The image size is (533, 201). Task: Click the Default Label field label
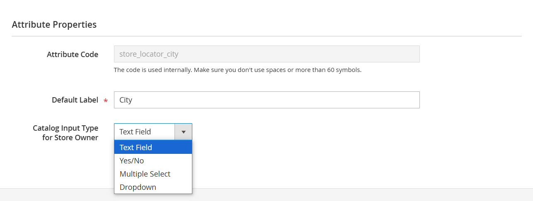pyautogui.click(x=75, y=100)
